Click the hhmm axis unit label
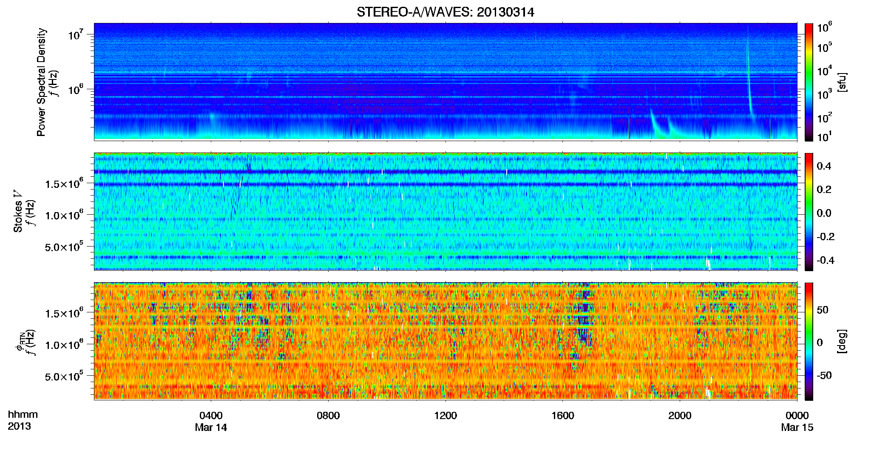The height and width of the screenshot is (459, 891). (23, 414)
